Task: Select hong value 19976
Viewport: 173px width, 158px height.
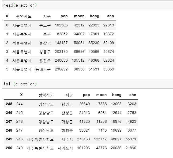Action: click(116, 121)
